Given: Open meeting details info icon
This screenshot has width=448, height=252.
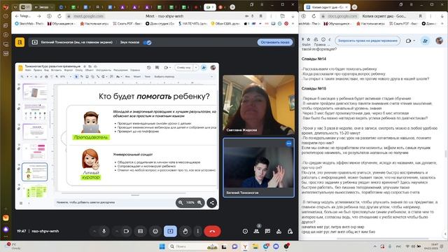Looking at the screenshot, I should 245,232.
